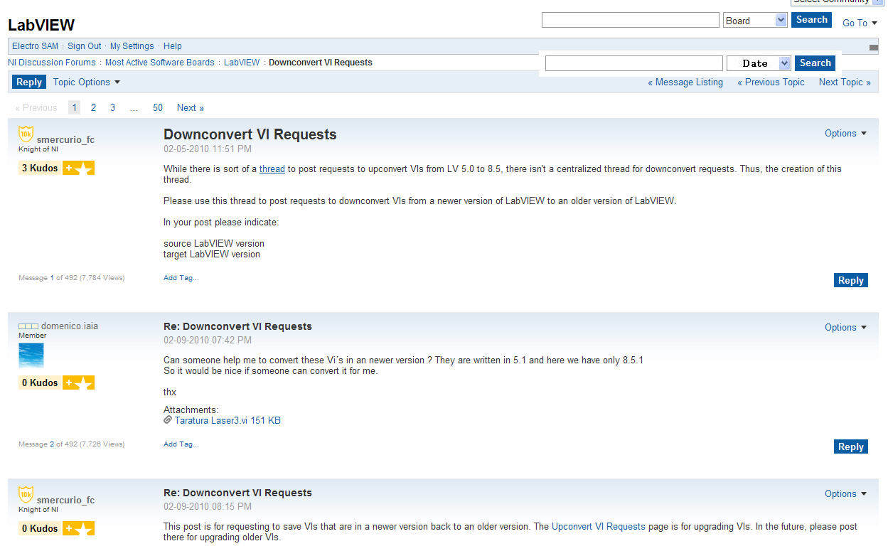Click Search button next to the Date dropdown
This screenshot has height=551, width=888.
click(815, 63)
